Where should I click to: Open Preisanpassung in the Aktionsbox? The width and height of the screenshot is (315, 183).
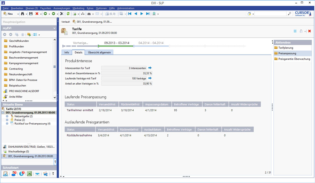(287, 53)
